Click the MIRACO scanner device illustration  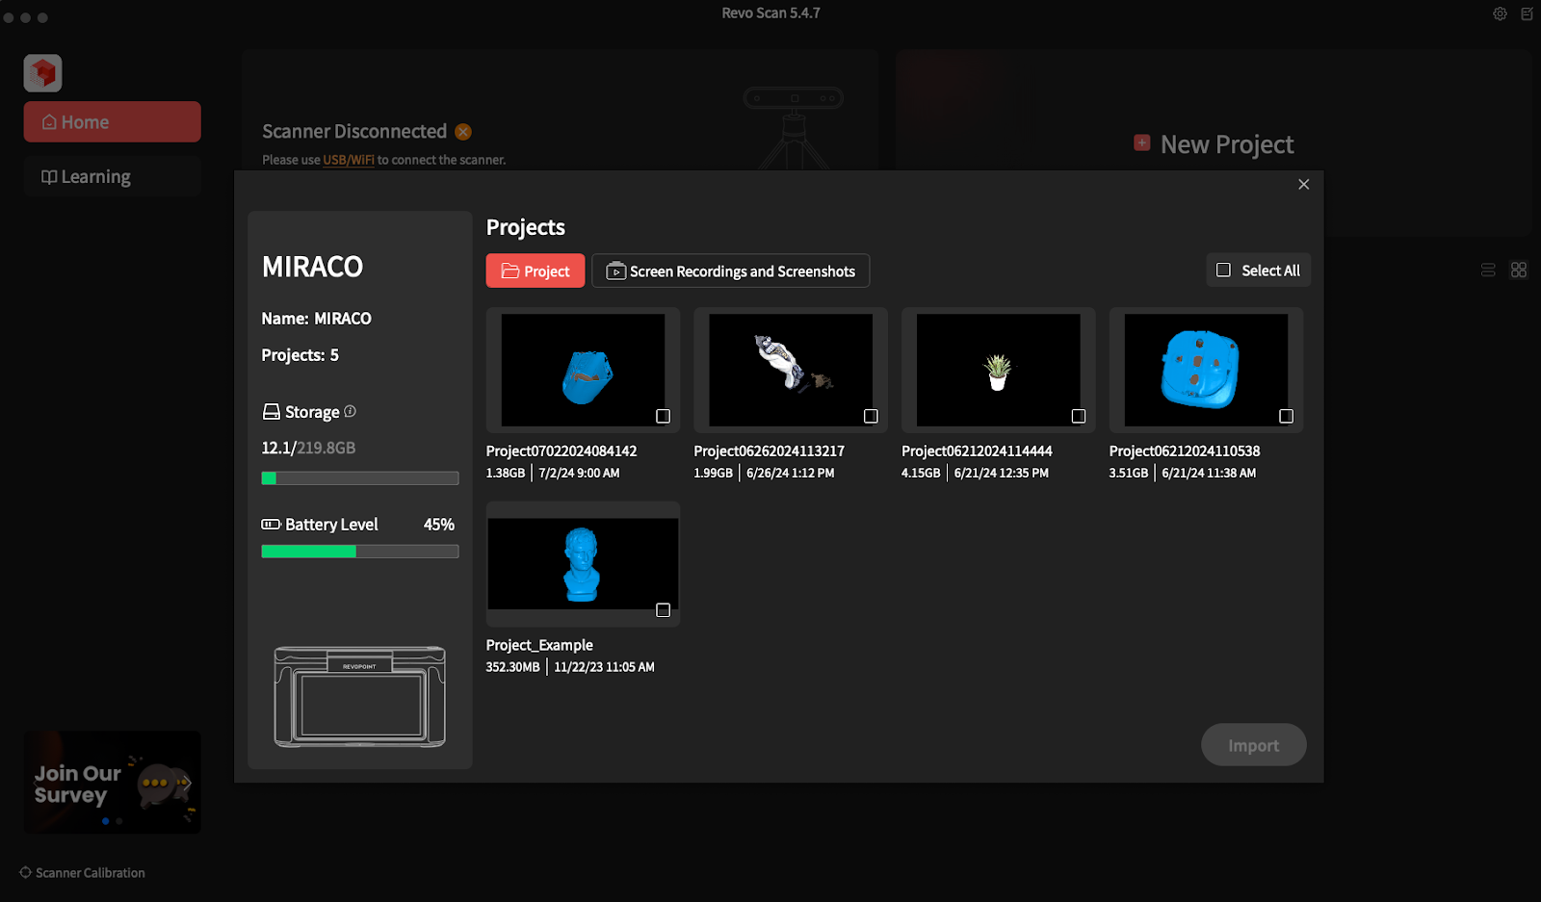click(360, 697)
